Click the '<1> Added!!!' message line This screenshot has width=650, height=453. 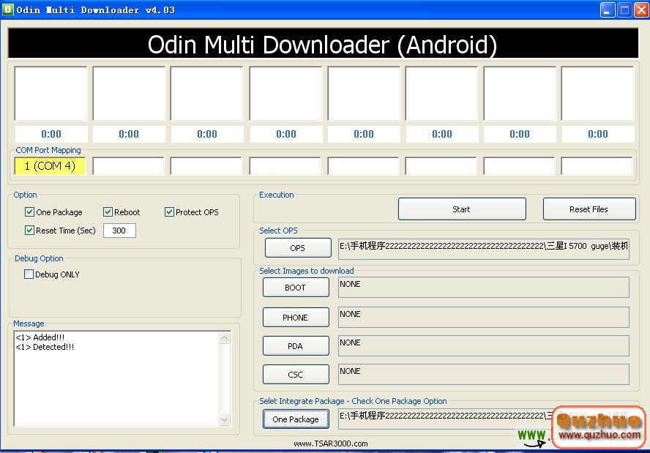click(40, 337)
